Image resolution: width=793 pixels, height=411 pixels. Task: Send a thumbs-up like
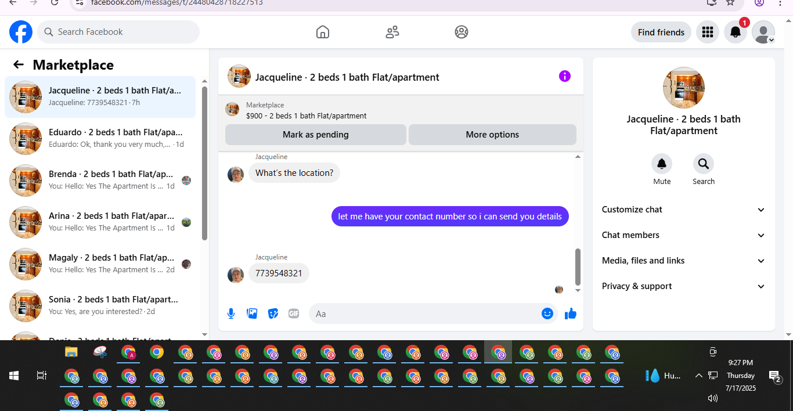[x=571, y=313]
